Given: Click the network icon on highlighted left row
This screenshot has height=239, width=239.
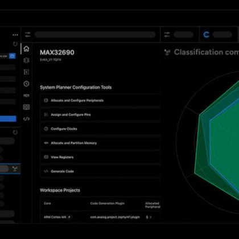Looking at the screenshot, I should click(x=15, y=168).
